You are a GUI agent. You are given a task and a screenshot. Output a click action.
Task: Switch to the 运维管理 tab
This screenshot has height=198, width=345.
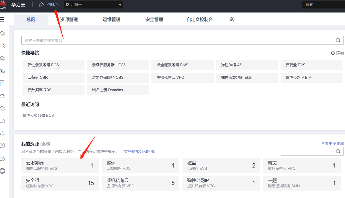click(112, 19)
